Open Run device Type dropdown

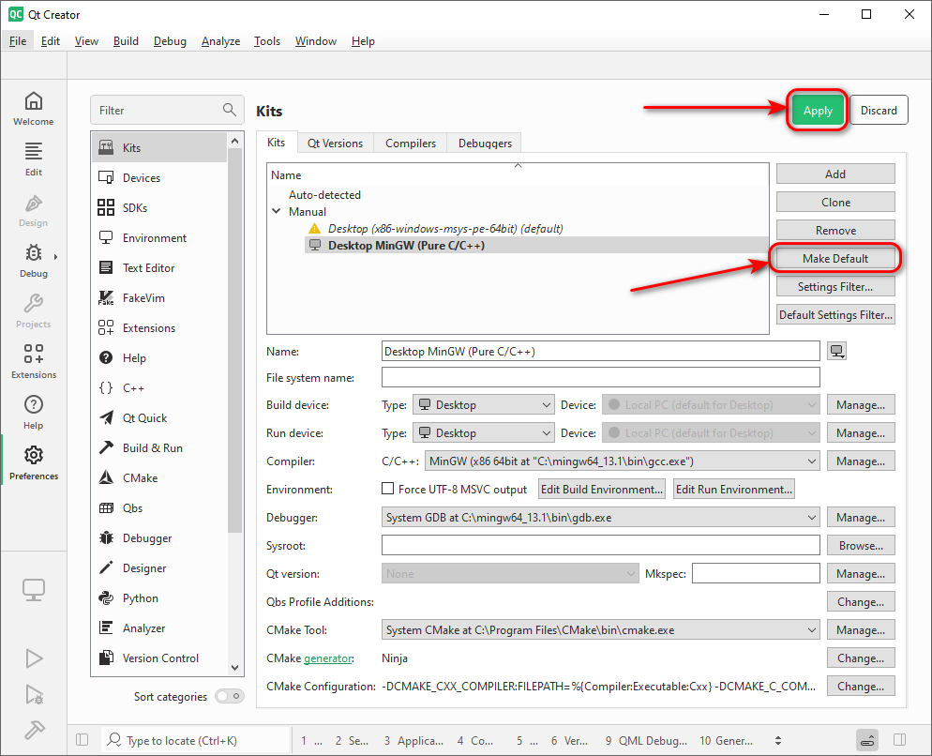coord(484,432)
